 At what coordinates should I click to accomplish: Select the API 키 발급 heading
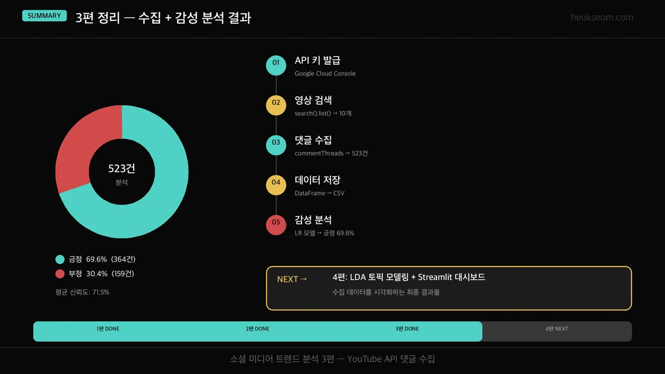click(317, 60)
